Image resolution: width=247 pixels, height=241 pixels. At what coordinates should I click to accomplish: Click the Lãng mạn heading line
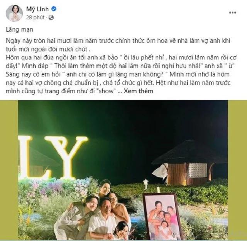click(x=20, y=30)
